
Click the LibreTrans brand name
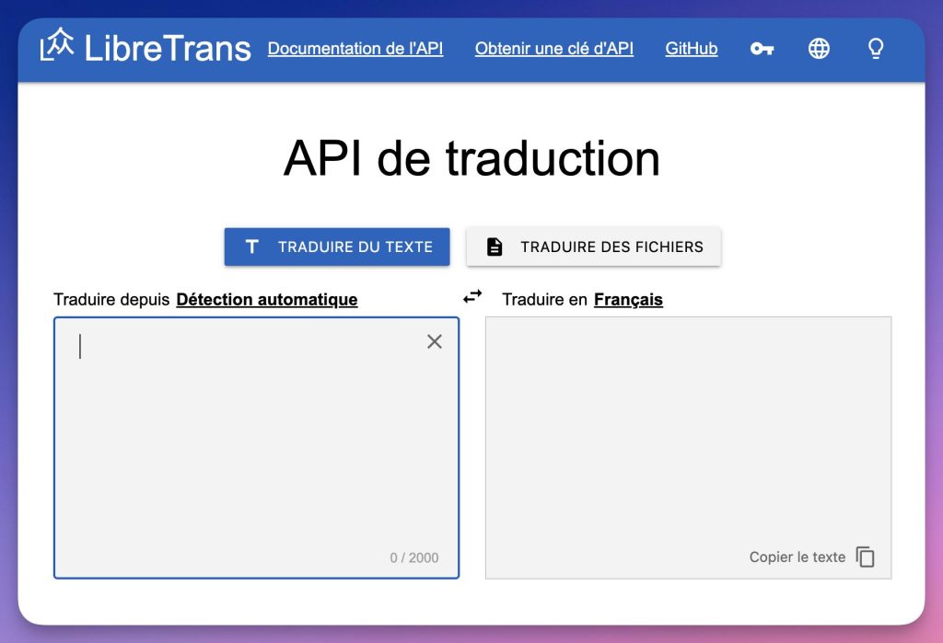168,49
